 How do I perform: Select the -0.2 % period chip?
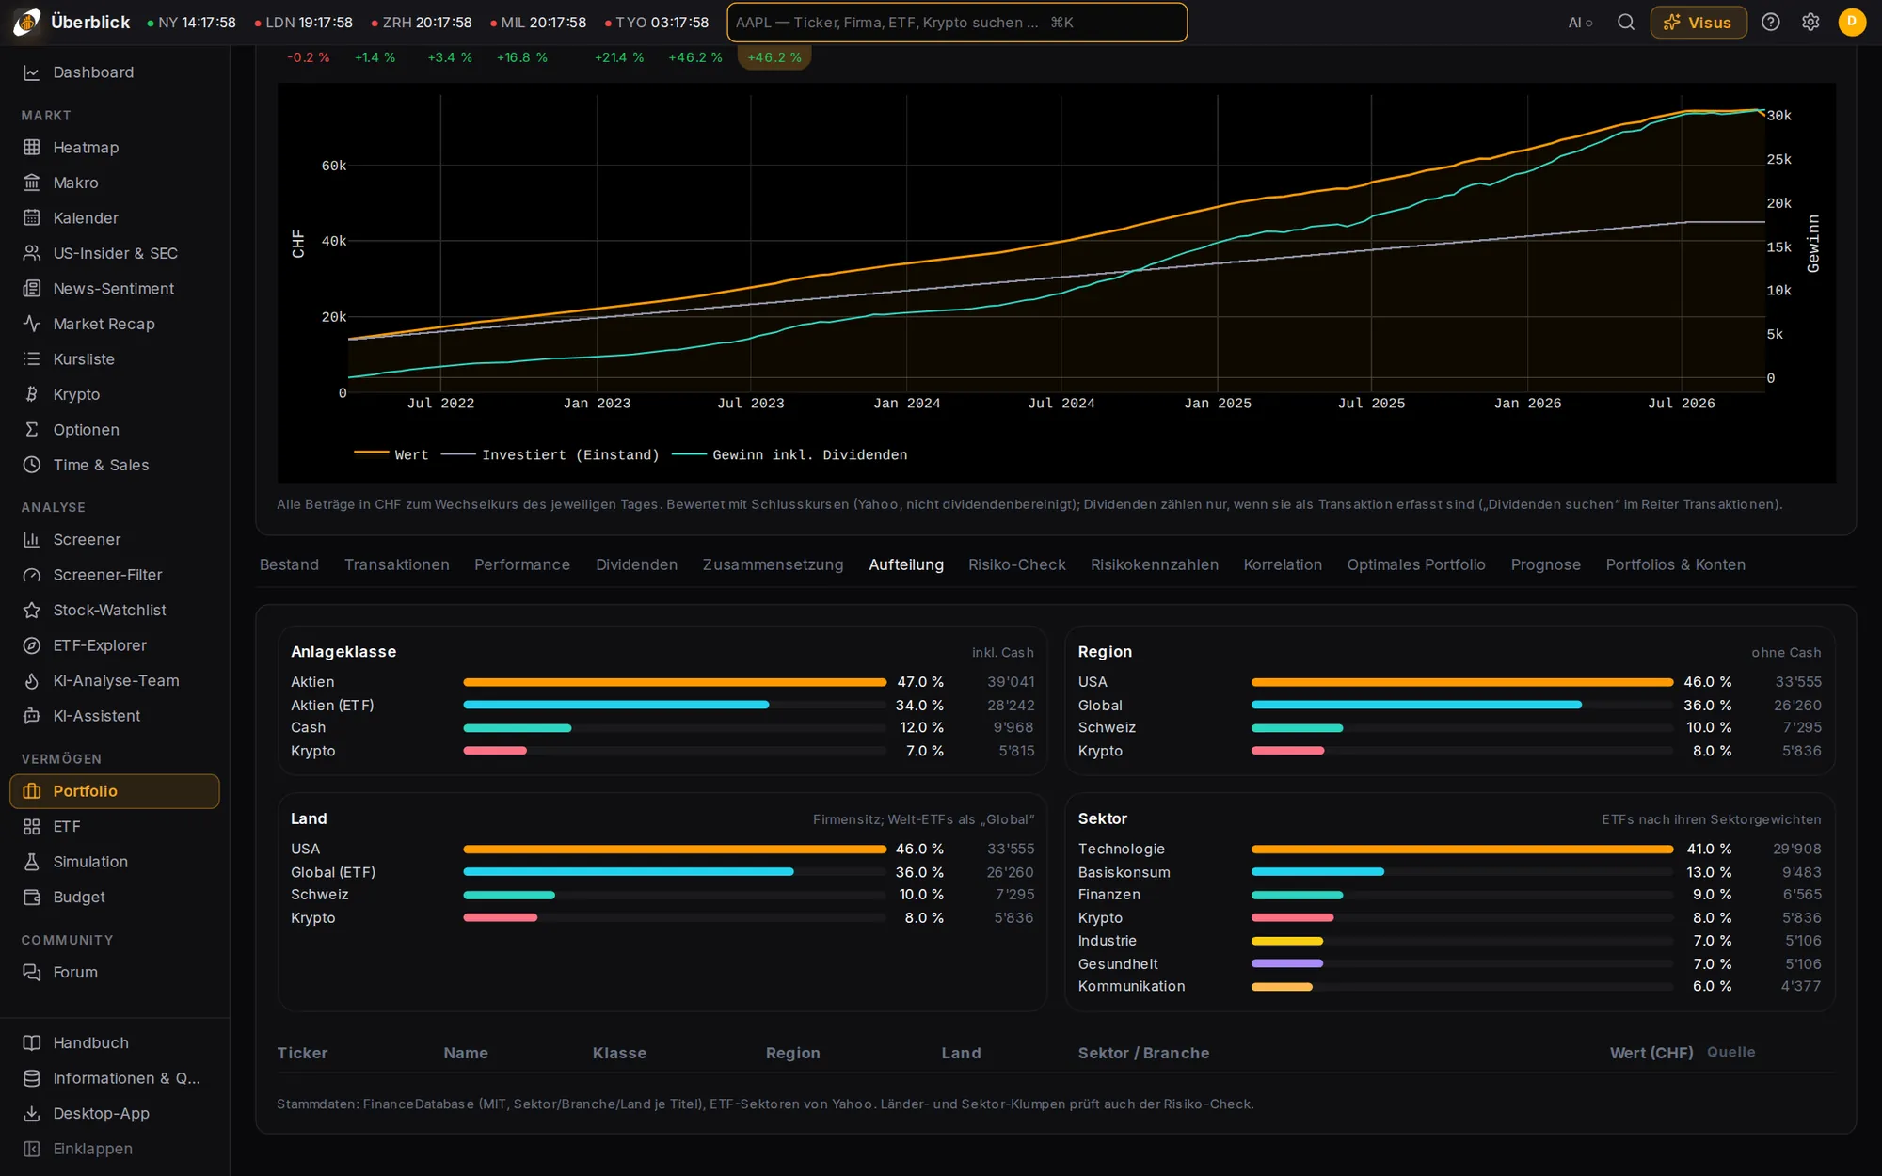pos(309,57)
